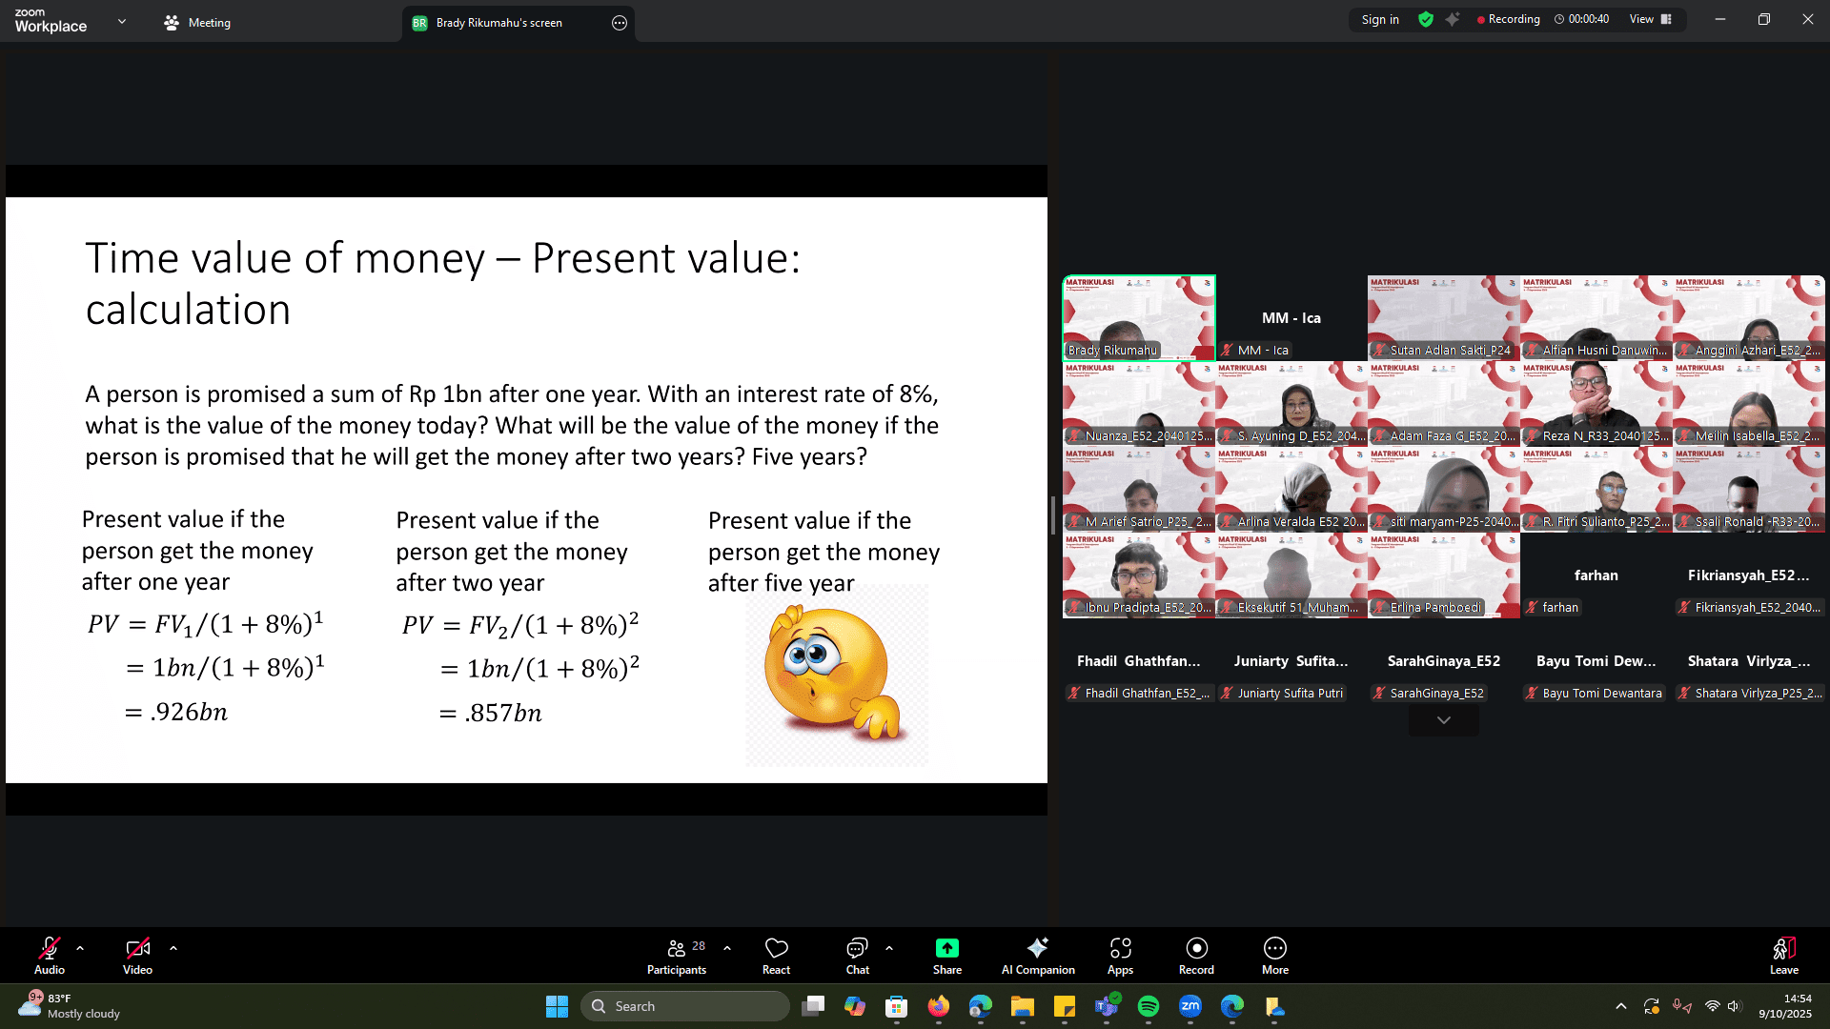Expand the audio settings caret
Image resolution: width=1830 pixels, height=1029 pixels.
coord(80,948)
